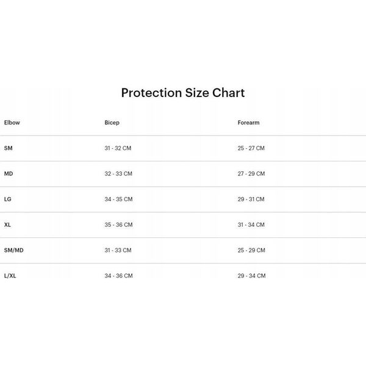Click the 31 - 33 CM bicep value
This screenshot has height=366, width=366.
tap(118, 250)
